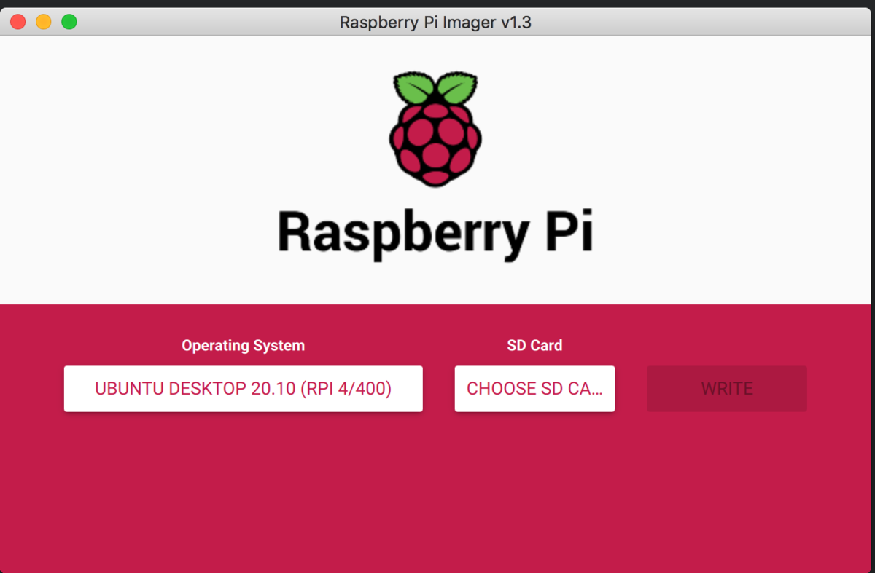Click the "Raspberry Pi" heading text
The height and width of the screenshot is (573, 875).
tap(435, 234)
